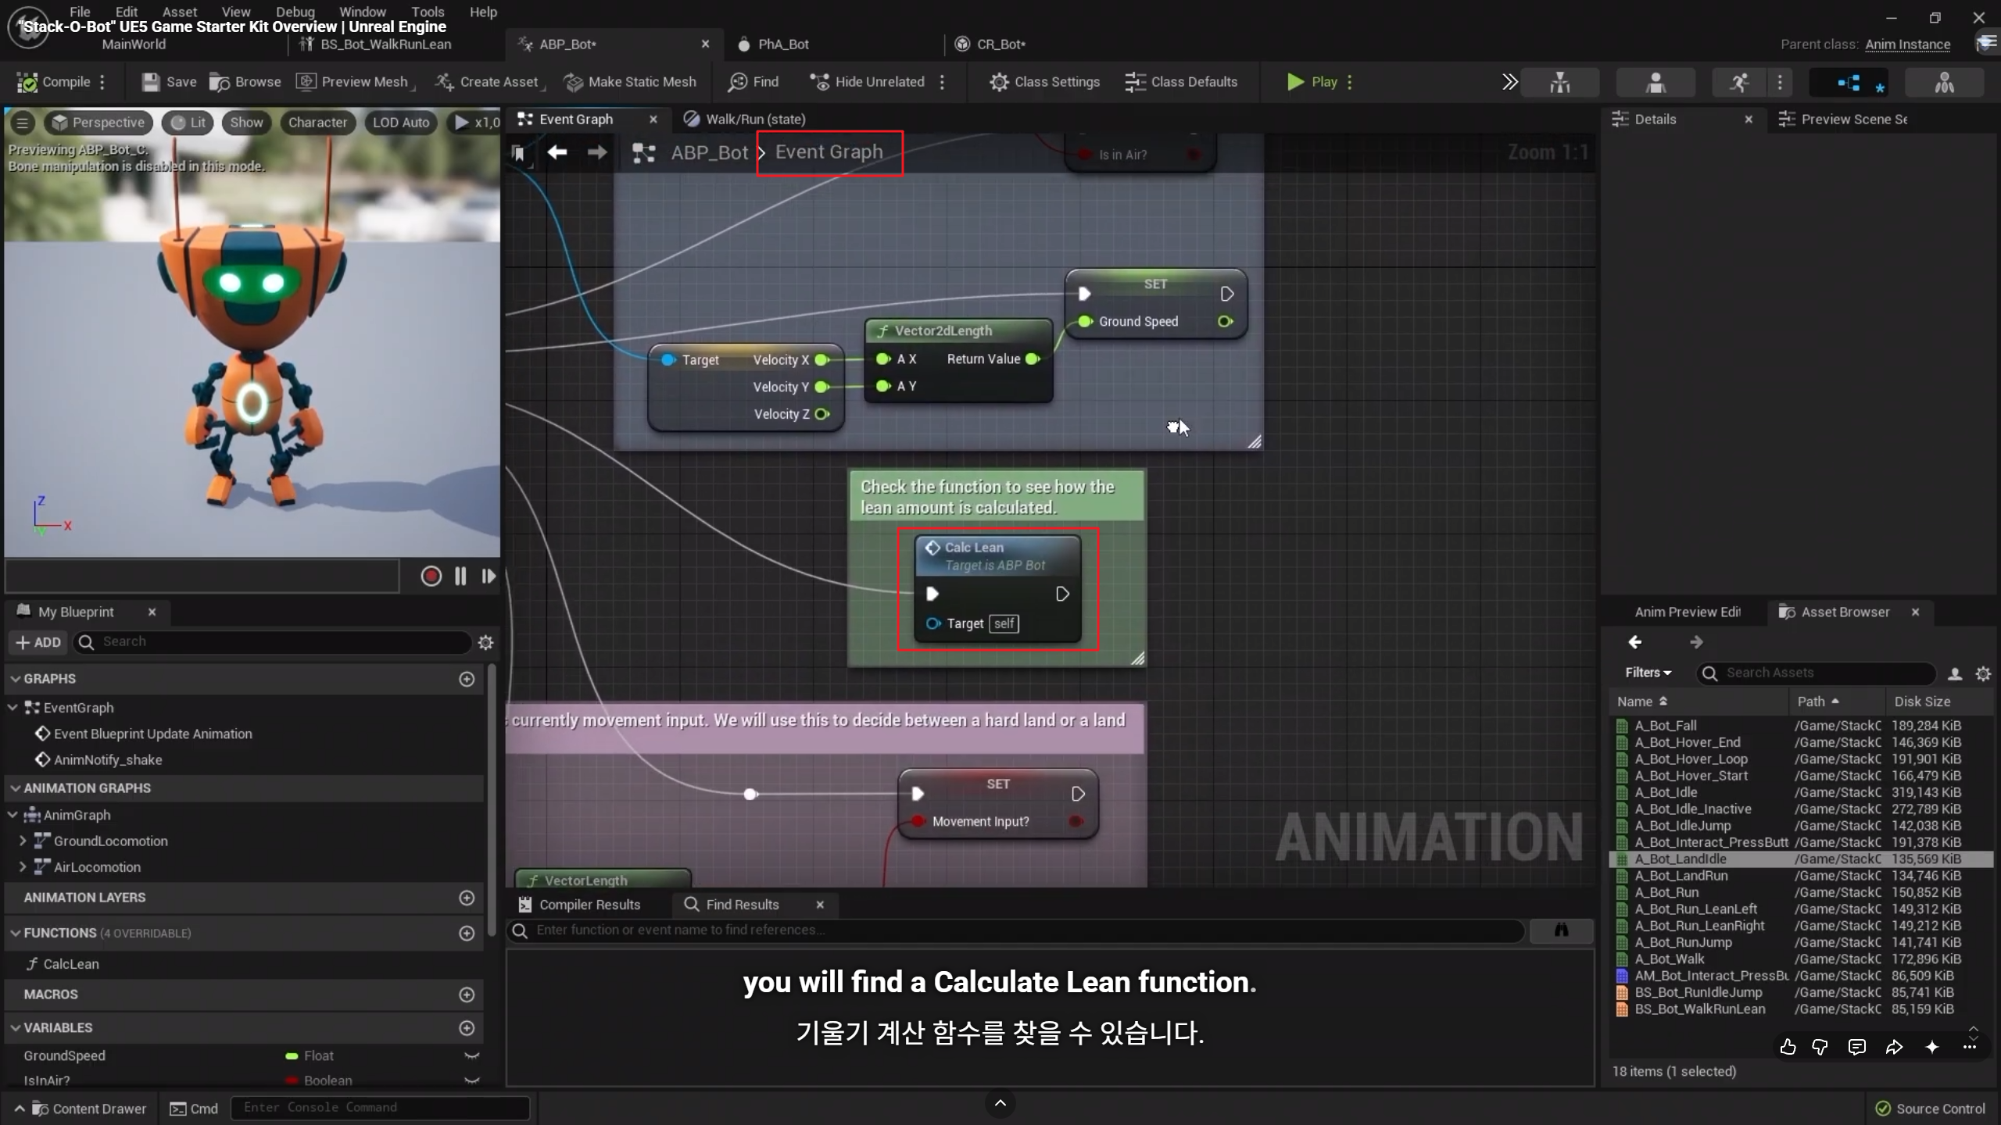The height and width of the screenshot is (1125, 2001).
Task: Start Play in editor
Action: [1312, 82]
